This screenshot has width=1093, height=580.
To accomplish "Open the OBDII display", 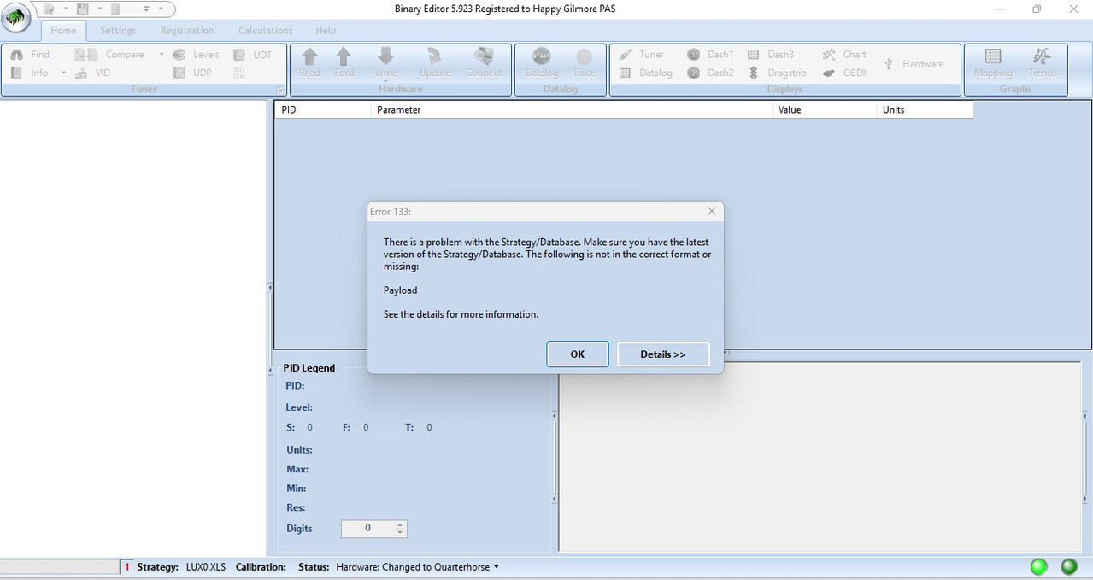I will point(828,73).
